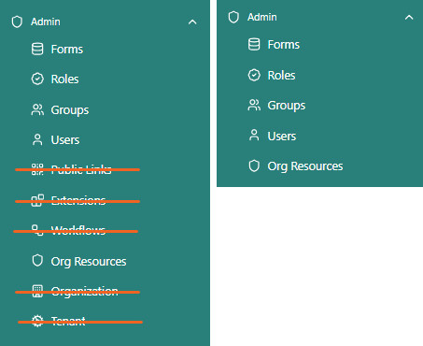Click the Admin shield icon in right panel
Screen dimensions: 423x346
(x=233, y=17)
